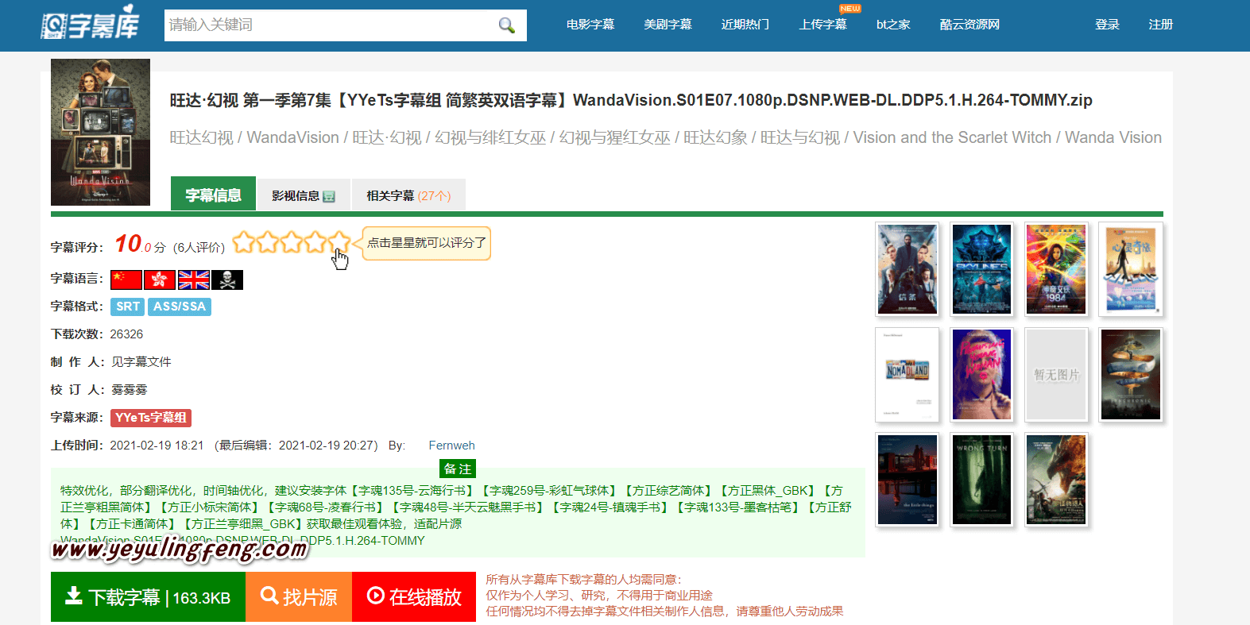Open the Skylines movie poster
1250x625 pixels.
pyautogui.click(x=981, y=269)
